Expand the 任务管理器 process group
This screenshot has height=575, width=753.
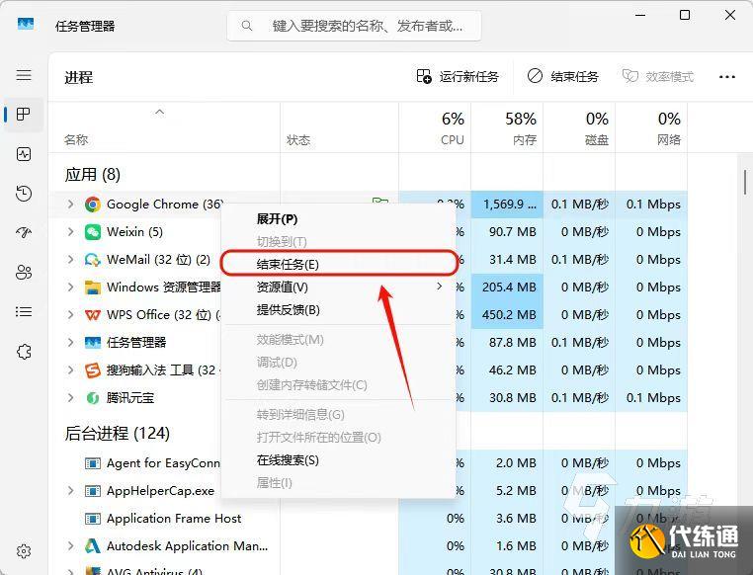click(70, 343)
